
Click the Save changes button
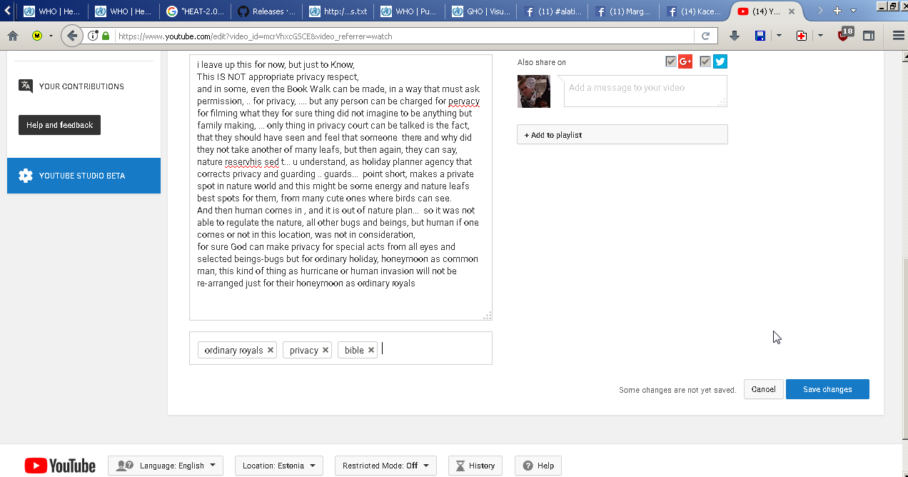pos(827,389)
